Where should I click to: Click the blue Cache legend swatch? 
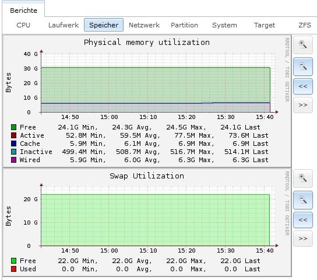13,143
